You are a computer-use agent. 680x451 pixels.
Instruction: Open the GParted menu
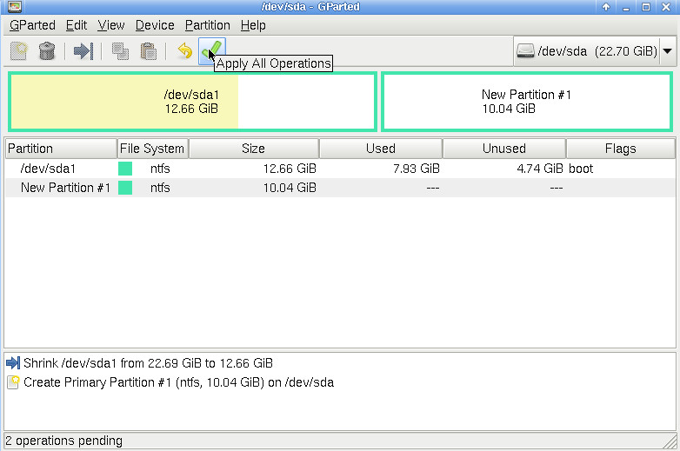point(32,25)
